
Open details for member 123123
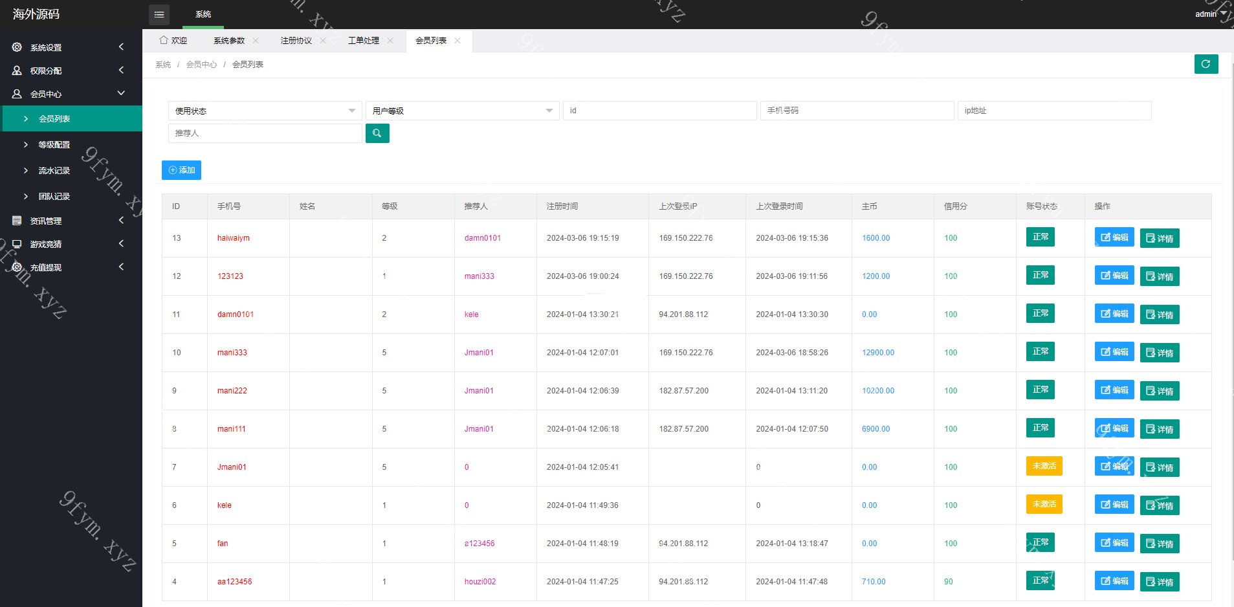[1160, 276]
